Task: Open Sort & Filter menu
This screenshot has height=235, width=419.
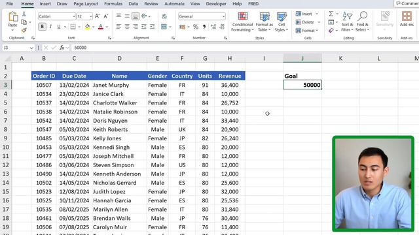Action: pos(348,22)
